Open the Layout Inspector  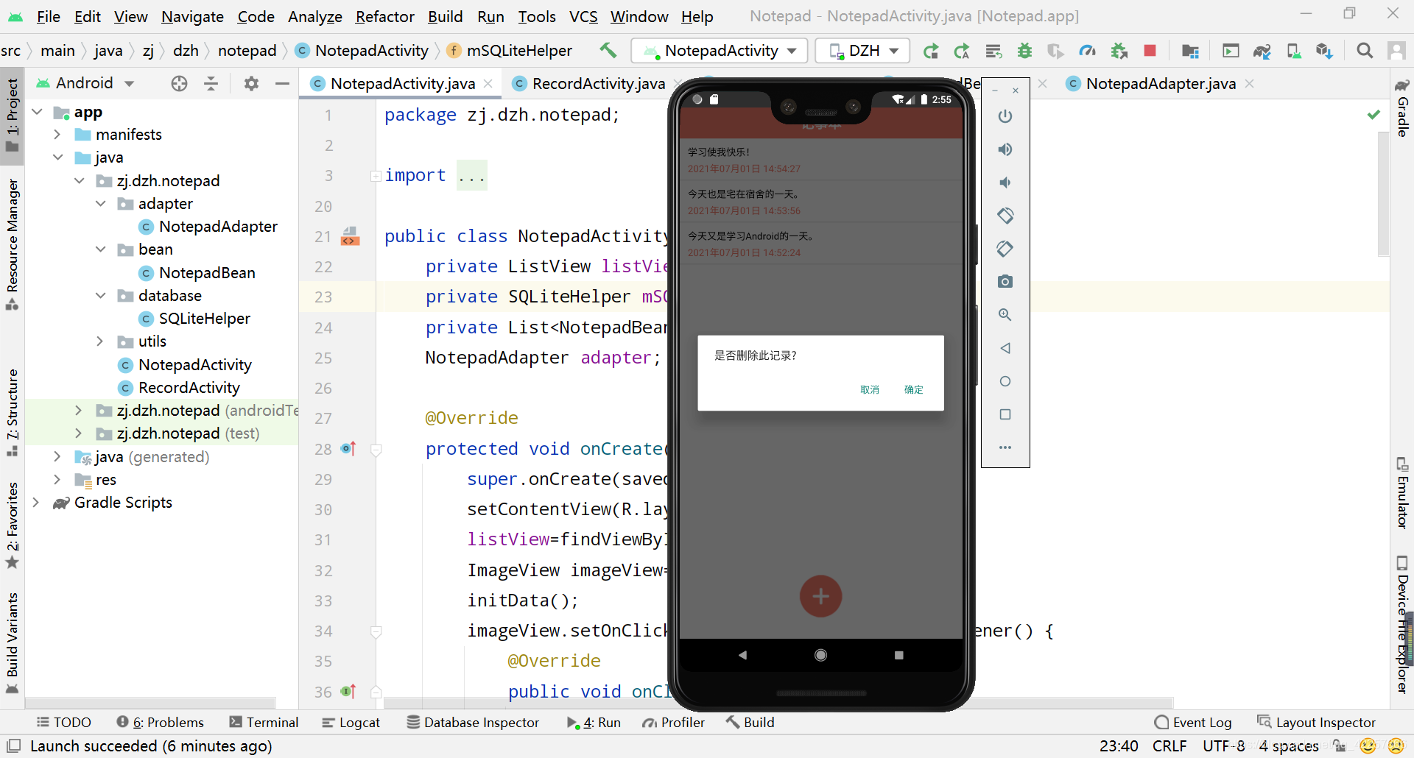pyautogui.click(x=1317, y=723)
